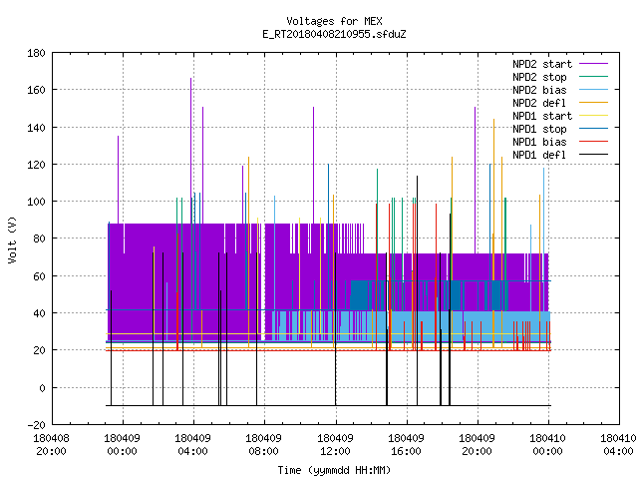Click the green NPD2 stop legend line
The width and height of the screenshot is (638, 479).
[x=593, y=77]
